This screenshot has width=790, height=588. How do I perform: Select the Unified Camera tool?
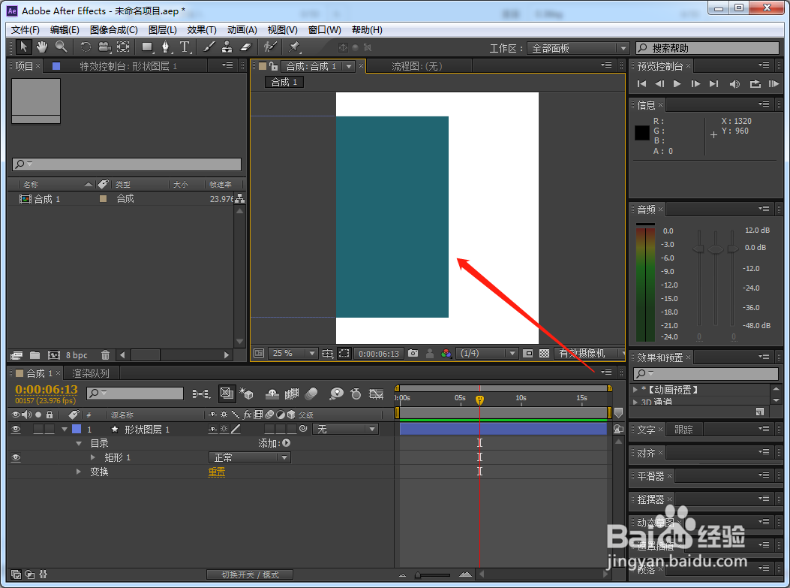point(104,47)
